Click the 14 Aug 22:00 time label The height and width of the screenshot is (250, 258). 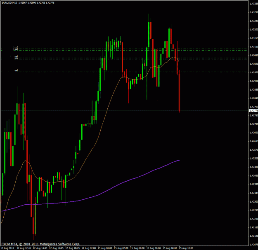click(89, 248)
